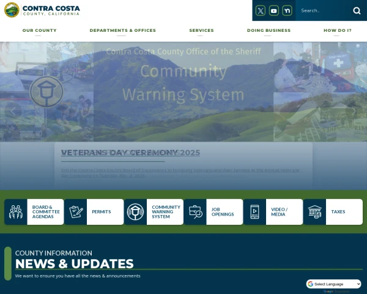This screenshot has height=294, width=367.
Task: Open the Video / Media quick link
Action: coord(273,212)
